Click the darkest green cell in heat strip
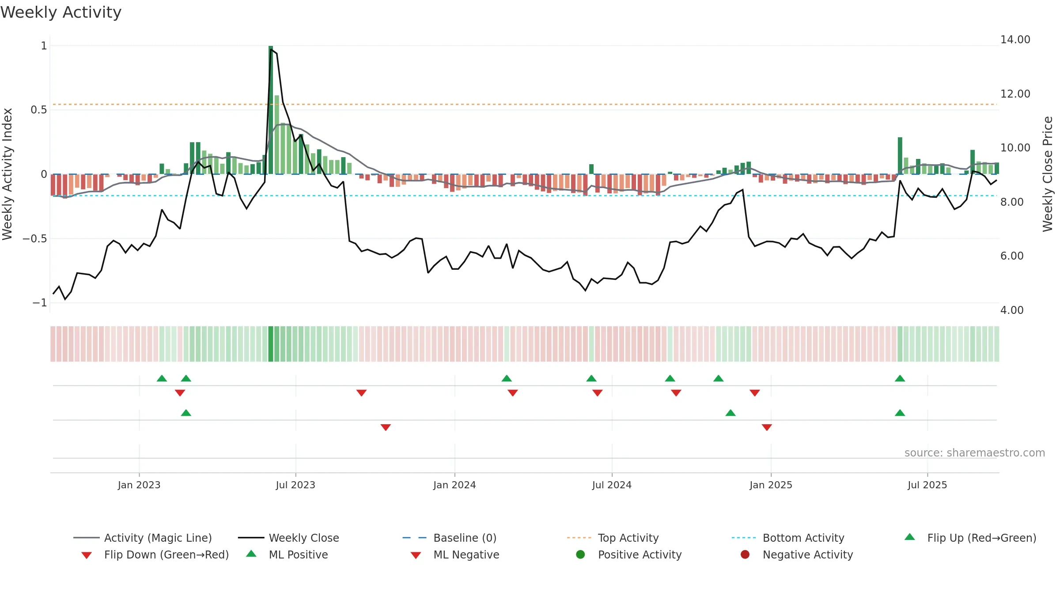 pos(271,344)
